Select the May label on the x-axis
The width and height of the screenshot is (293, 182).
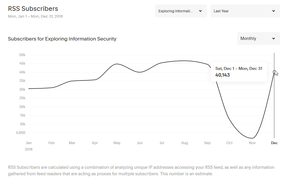coord(117,143)
